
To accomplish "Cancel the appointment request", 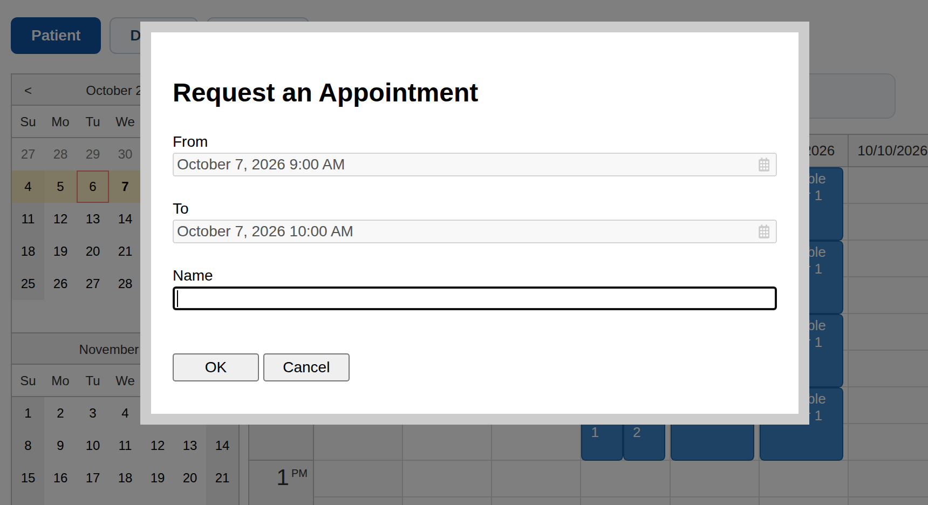I will [x=306, y=367].
